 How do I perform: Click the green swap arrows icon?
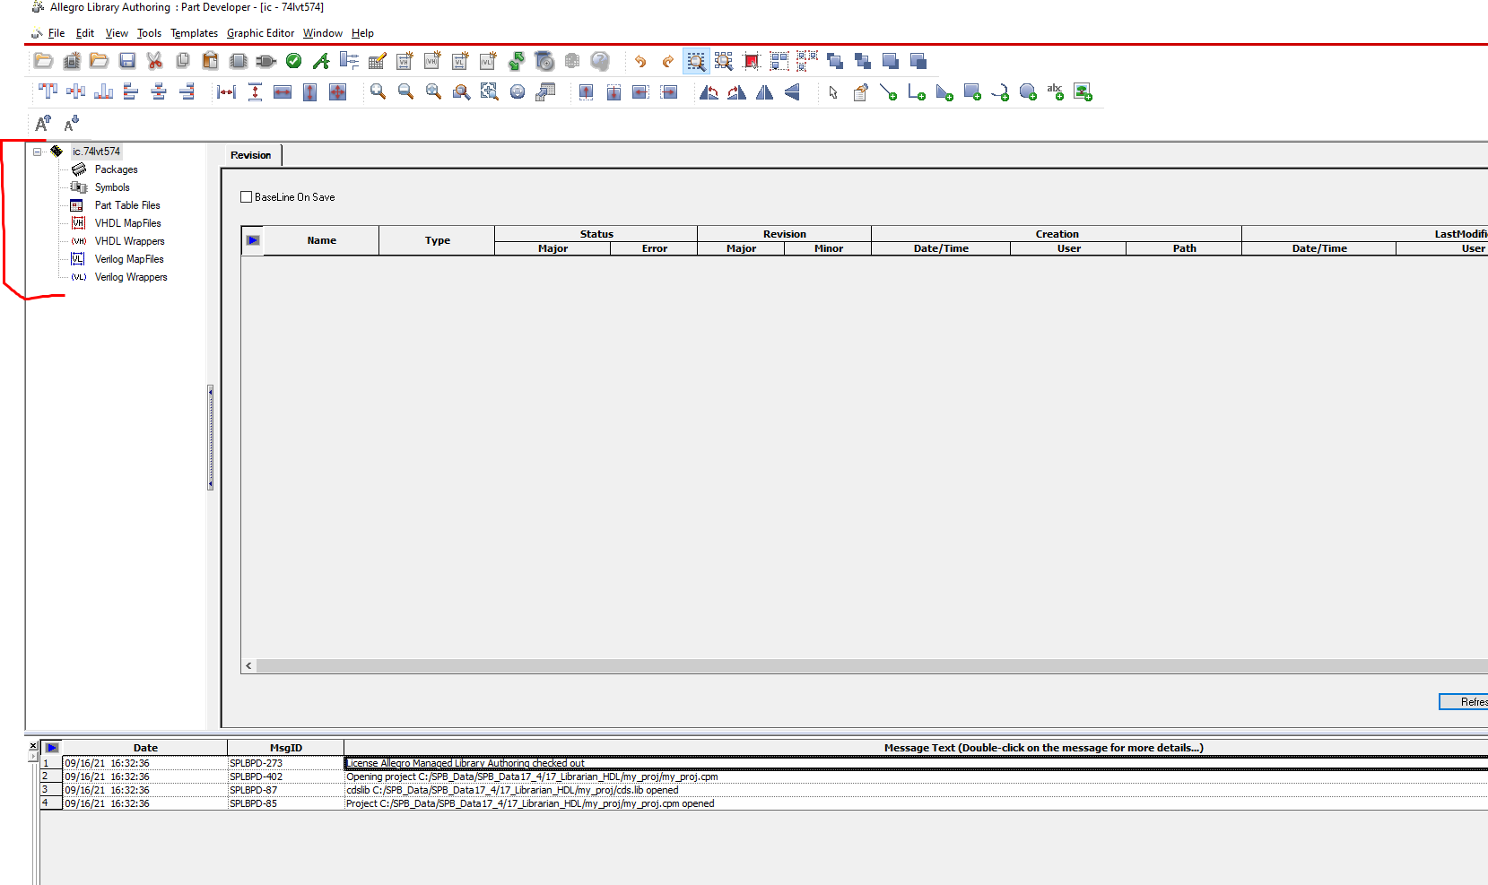[517, 61]
